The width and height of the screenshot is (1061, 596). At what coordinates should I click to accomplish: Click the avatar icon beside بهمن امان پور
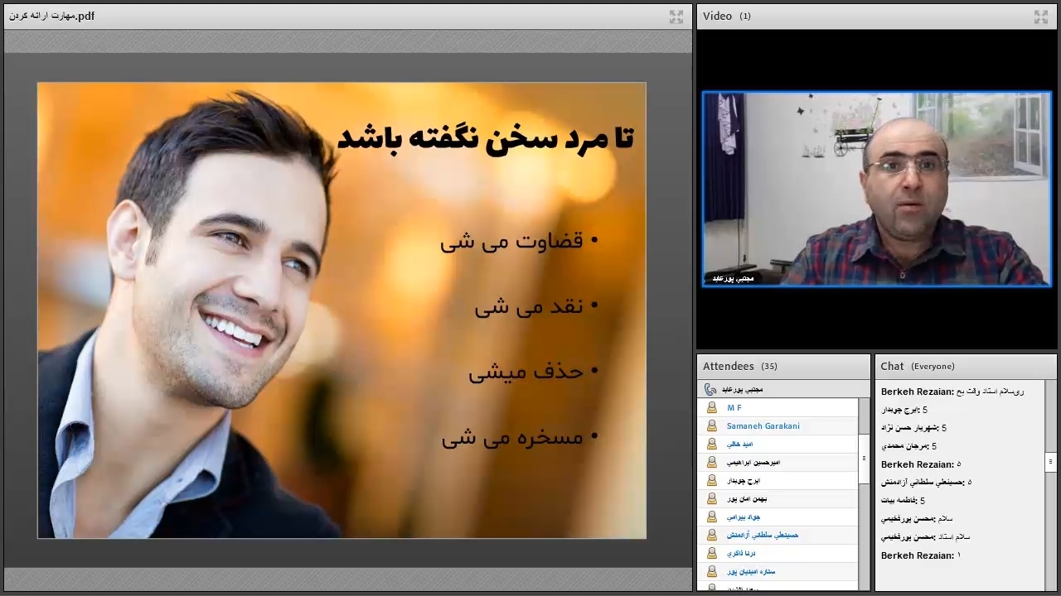(x=711, y=499)
